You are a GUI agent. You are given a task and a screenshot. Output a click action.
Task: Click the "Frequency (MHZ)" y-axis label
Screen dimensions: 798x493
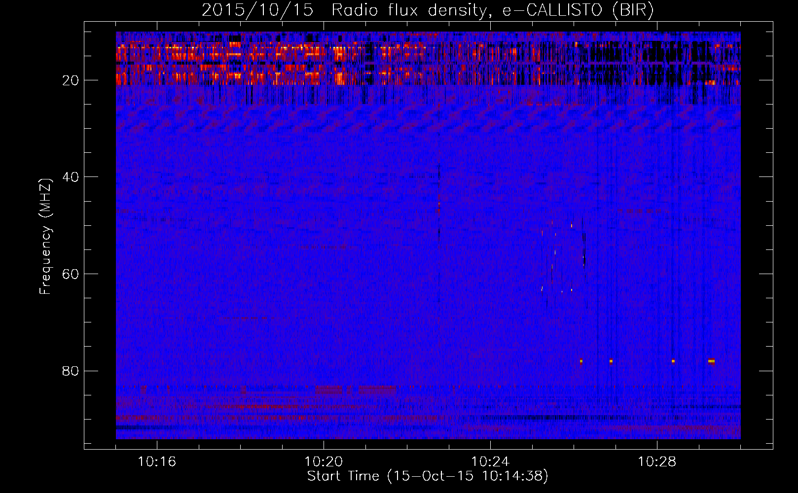coord(45,237)
